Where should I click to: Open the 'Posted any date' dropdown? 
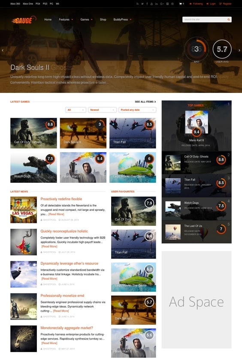137,110
